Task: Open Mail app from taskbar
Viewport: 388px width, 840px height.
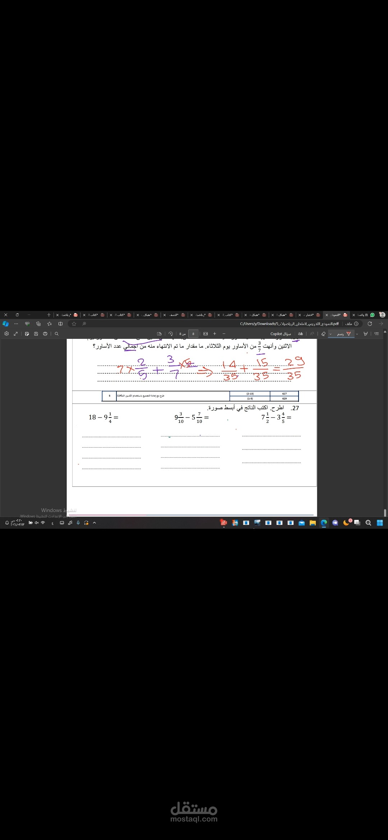Action: (x=301, y=523)
